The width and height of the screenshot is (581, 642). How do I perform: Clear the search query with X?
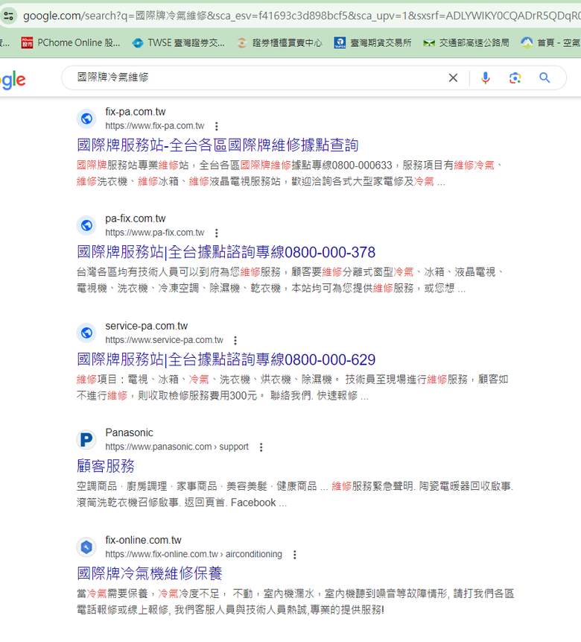[x=453, y=78]
